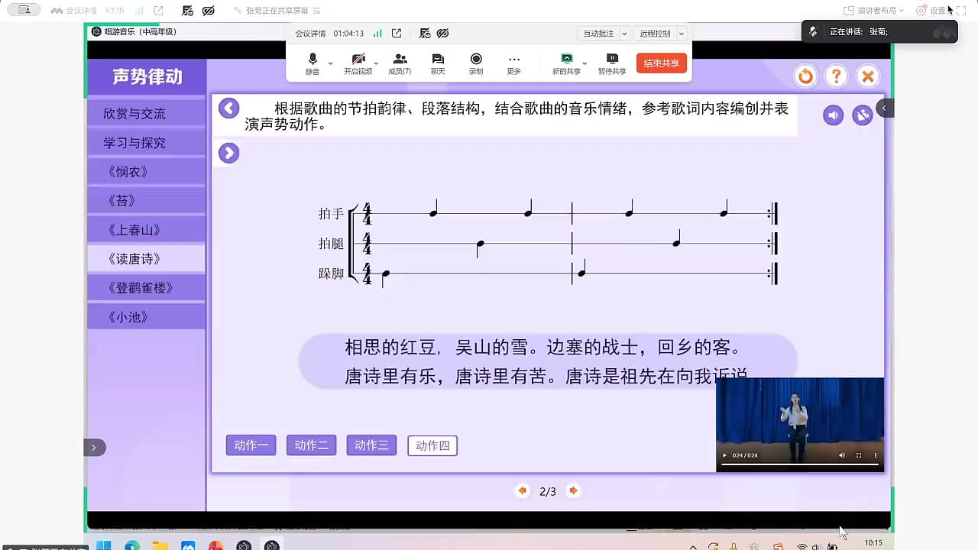Open 设置 settings at top right

pyautogui.click(x=932, y=11)
